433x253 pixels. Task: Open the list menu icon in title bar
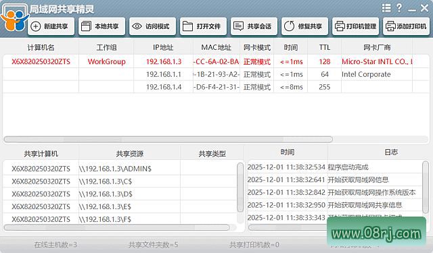[386, 8]
